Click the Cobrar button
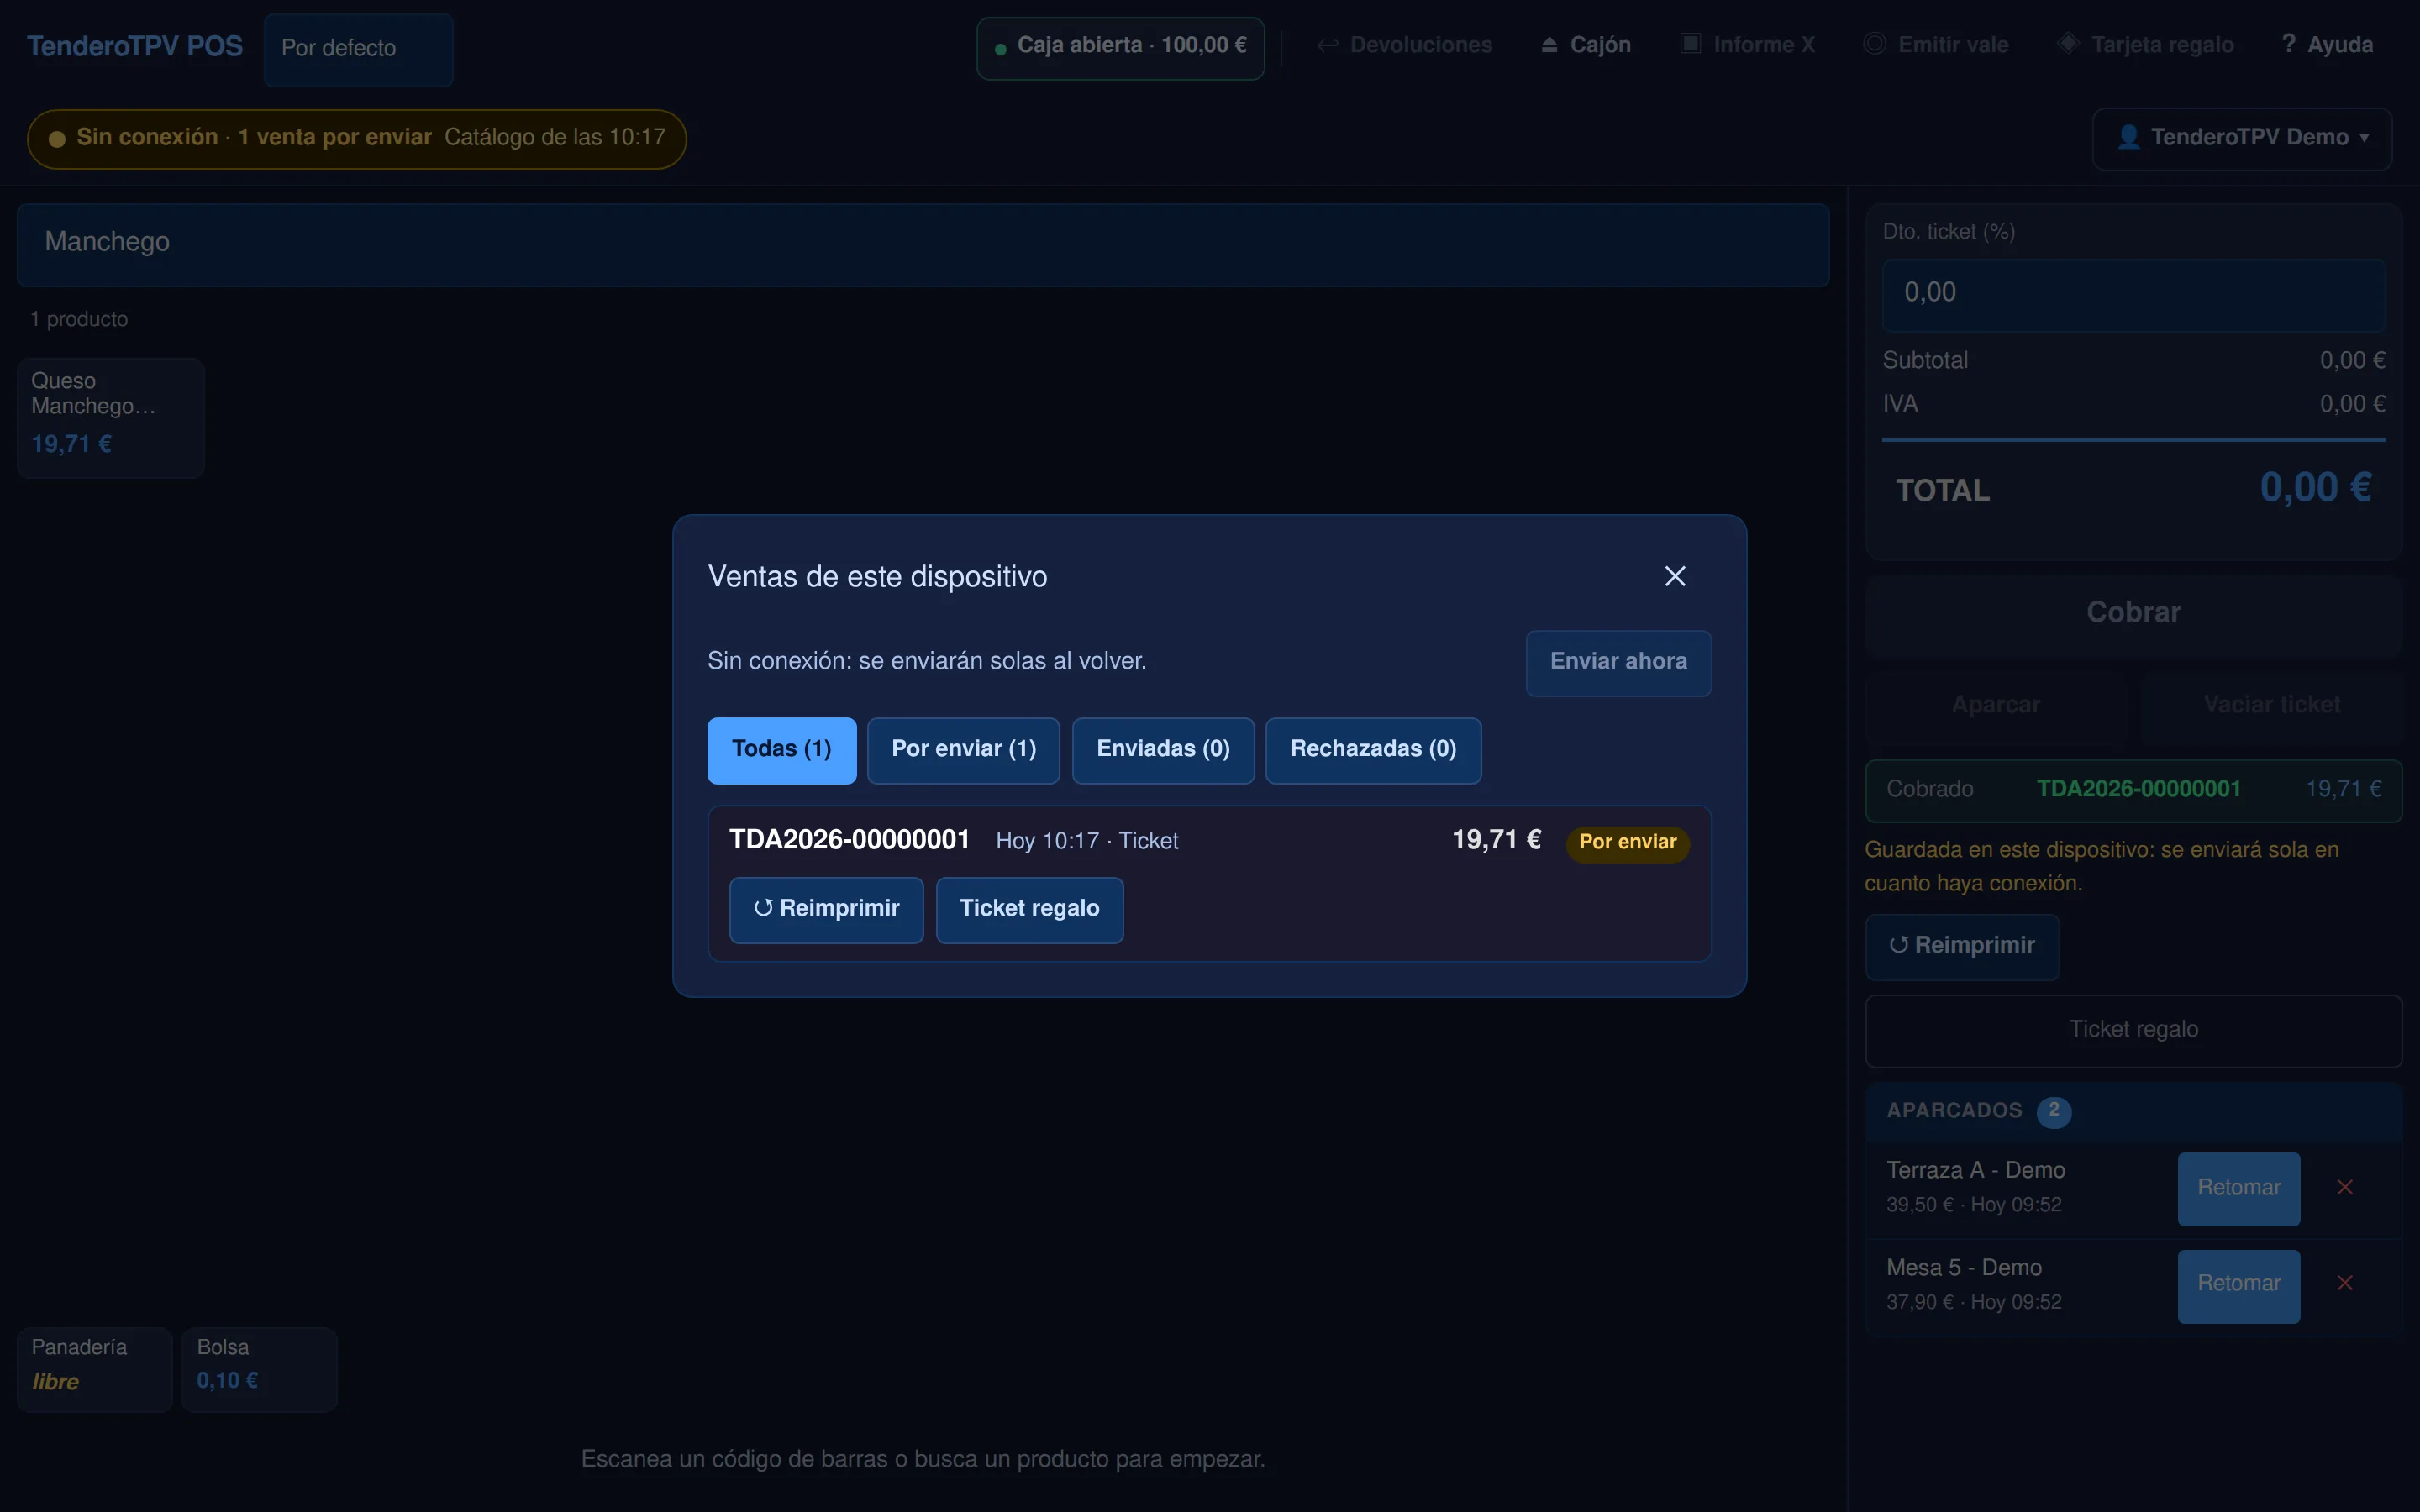 pos(2133,614)
